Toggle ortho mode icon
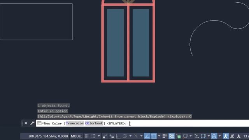This screenshot has height=140, width=249. [118, 136]
